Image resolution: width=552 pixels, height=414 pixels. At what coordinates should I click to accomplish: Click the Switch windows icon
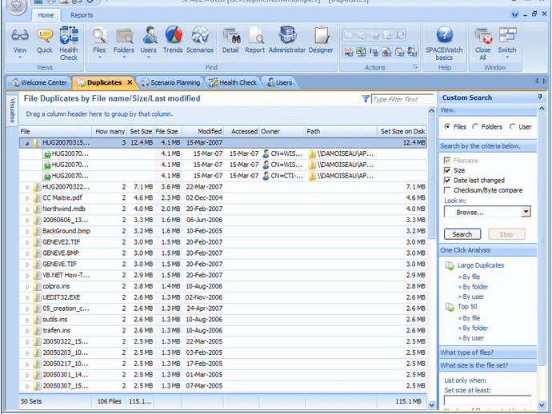[x=507, y=35]
